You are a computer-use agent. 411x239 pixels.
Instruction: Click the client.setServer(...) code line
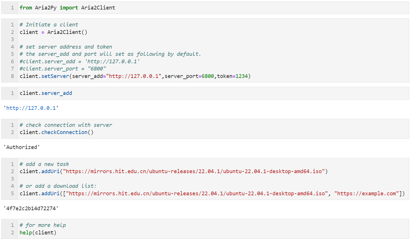point(135,76)
